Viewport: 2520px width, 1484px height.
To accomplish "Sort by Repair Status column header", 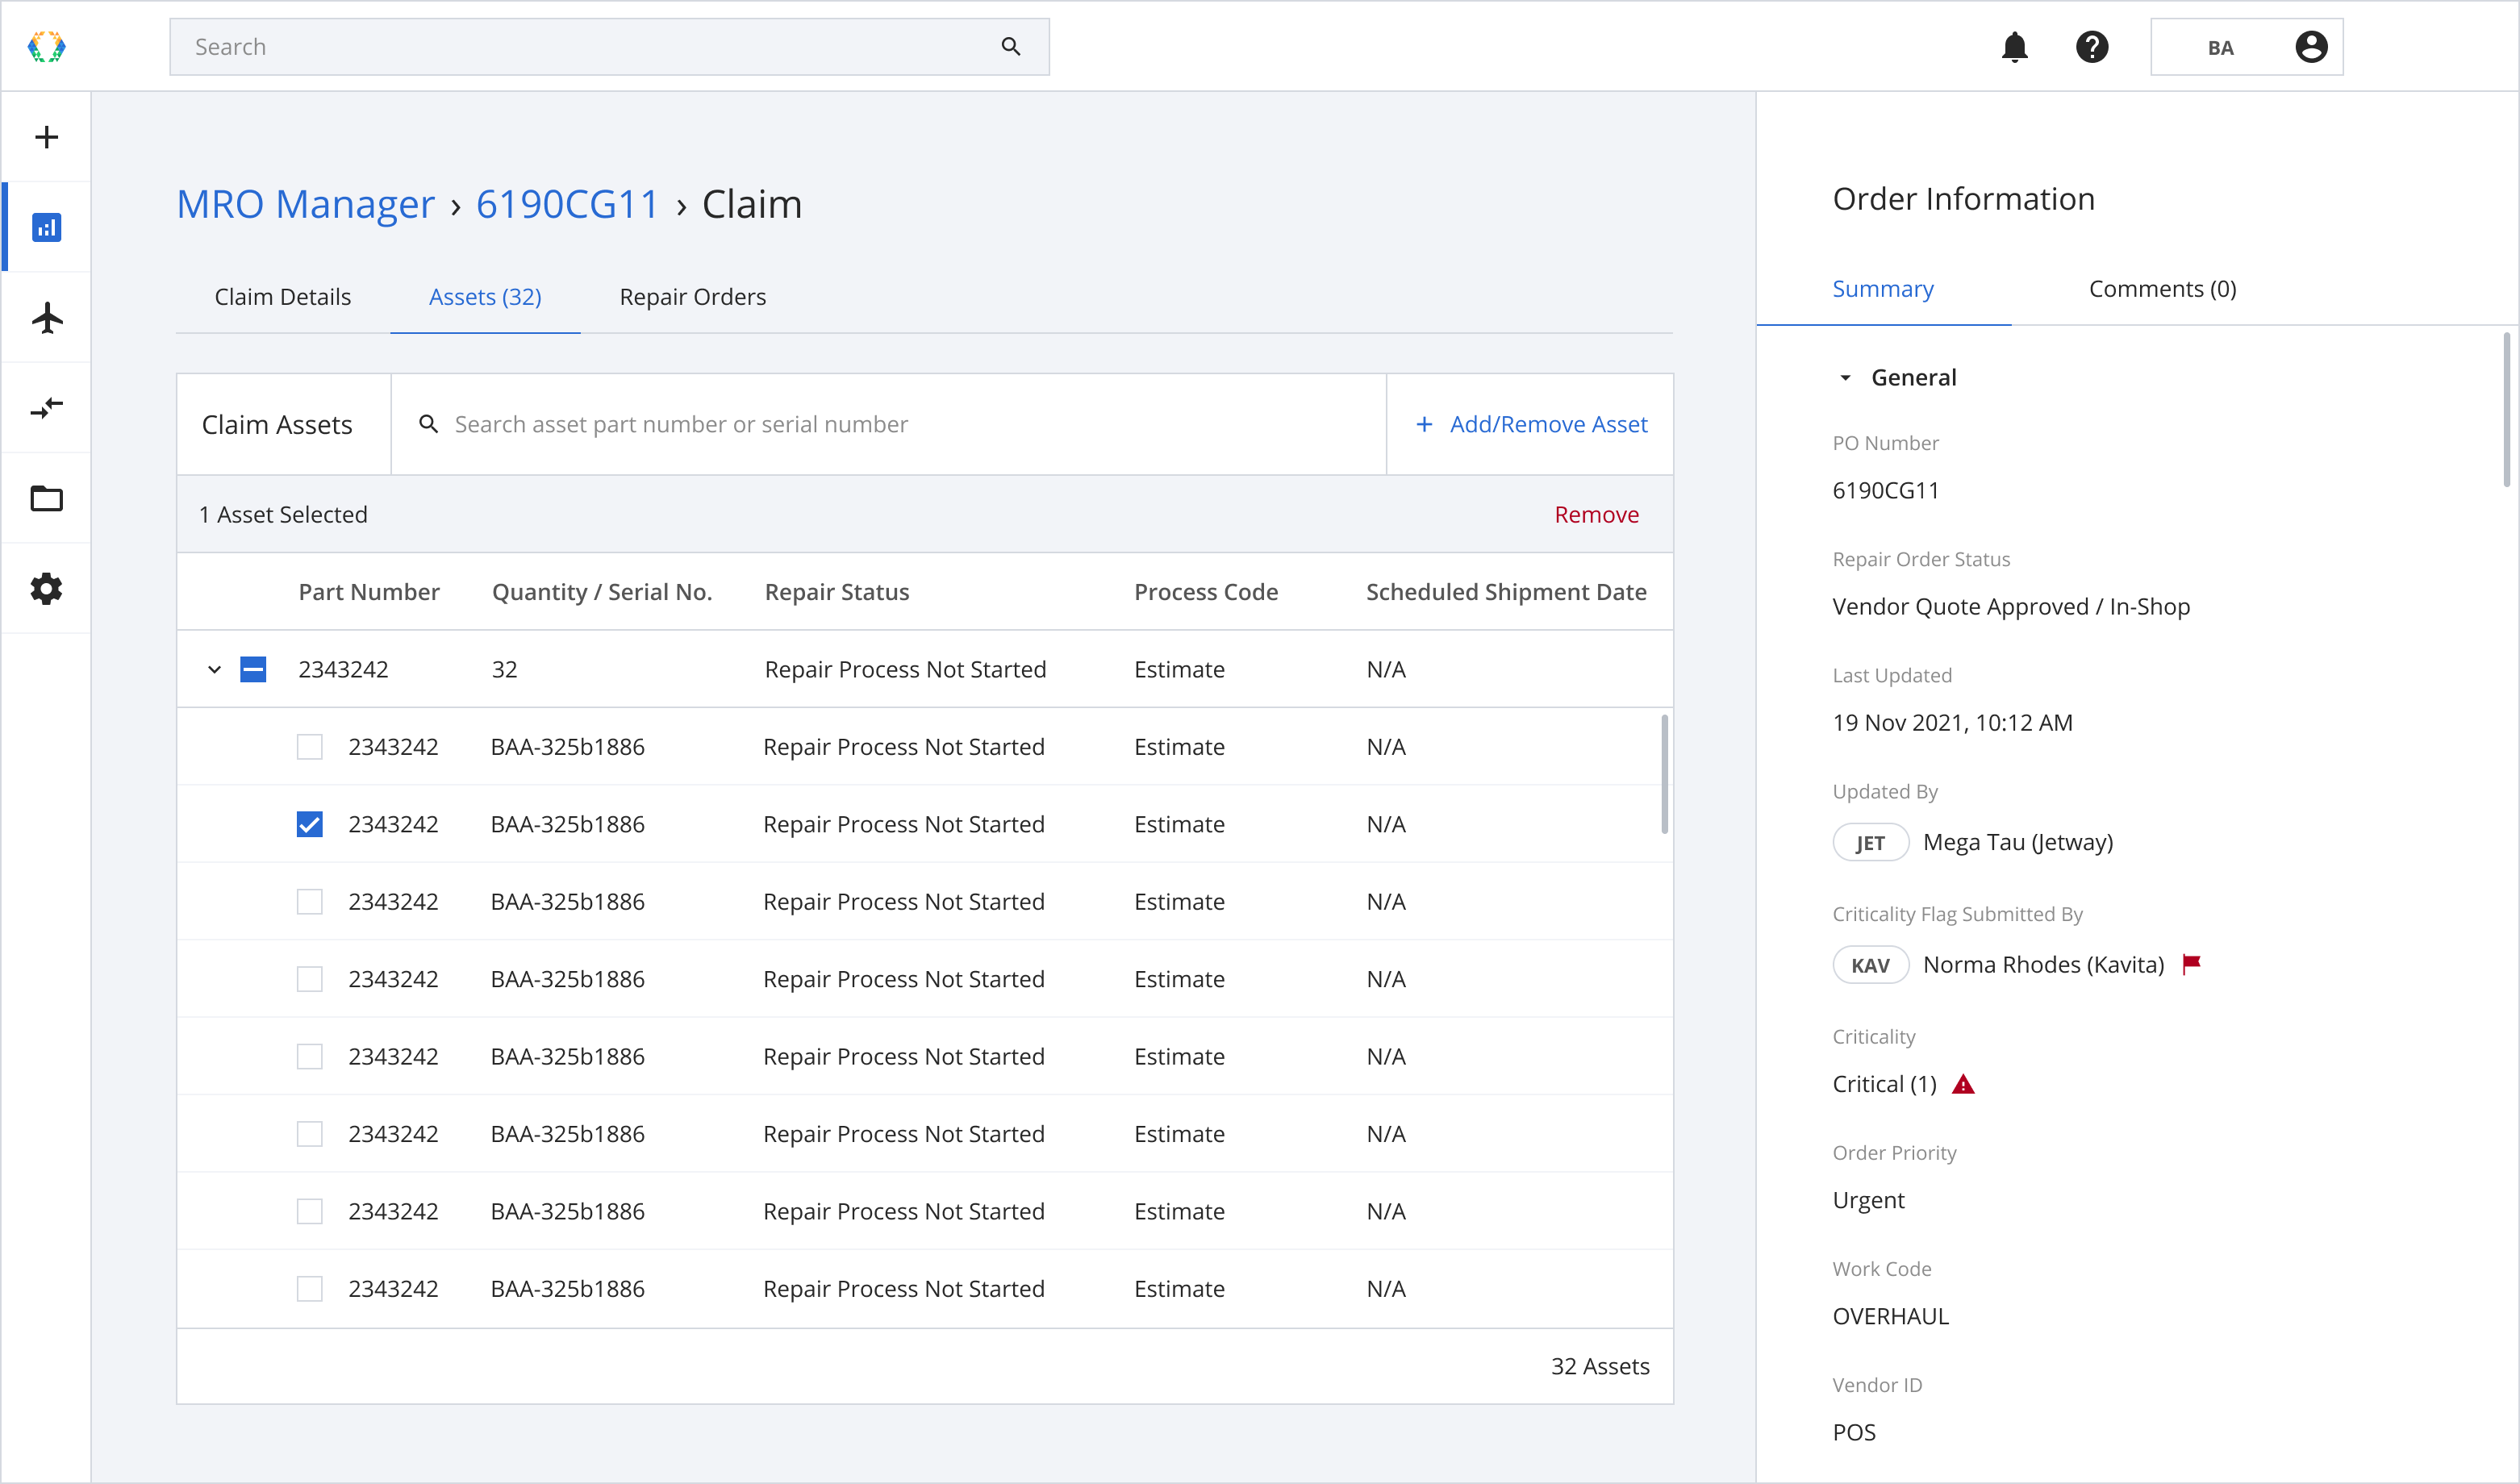I will point(837,592).
